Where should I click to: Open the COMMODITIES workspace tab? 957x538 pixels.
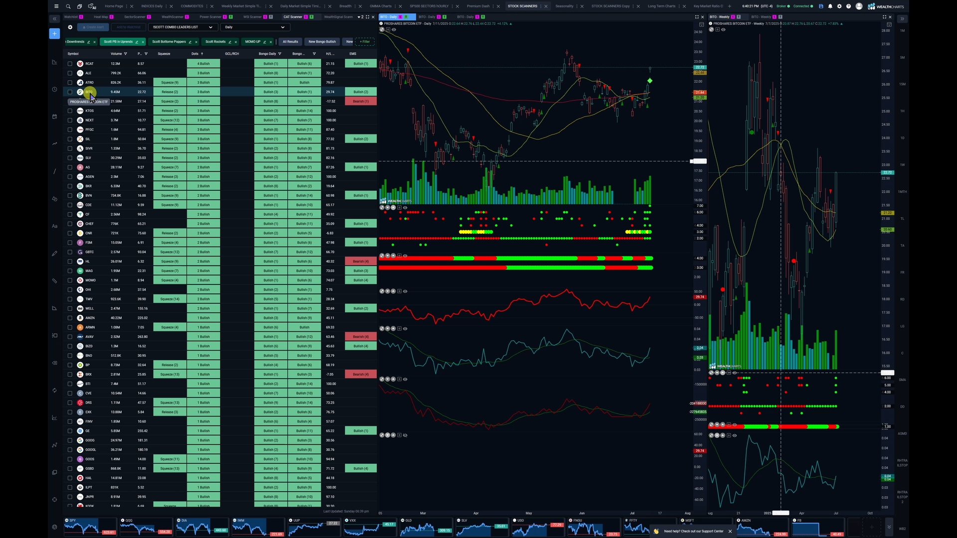192,6
